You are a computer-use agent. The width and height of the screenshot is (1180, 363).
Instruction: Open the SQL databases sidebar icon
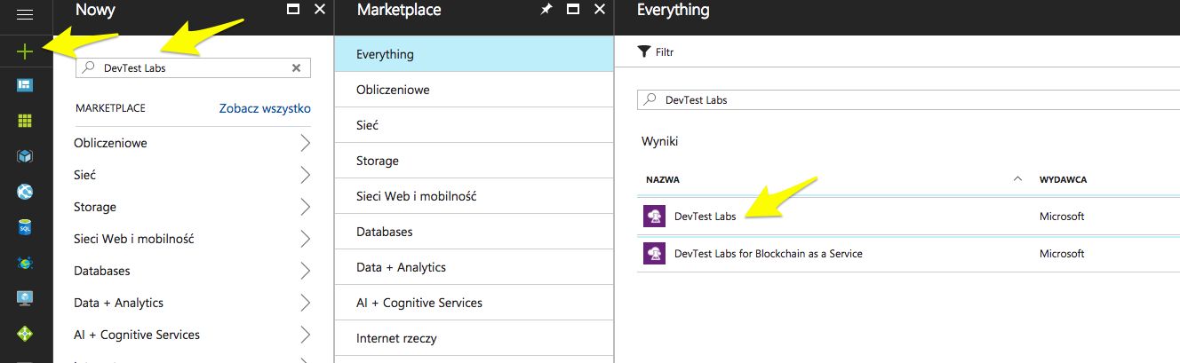[x=25, y=227]
